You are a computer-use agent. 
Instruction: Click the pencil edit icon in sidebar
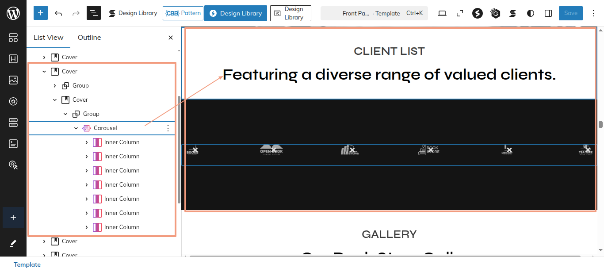[13, 243]
